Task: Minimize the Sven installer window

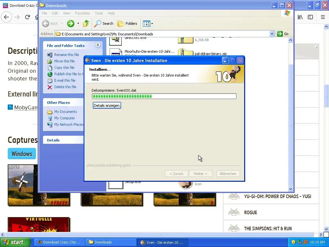Action: pos(225,60)
